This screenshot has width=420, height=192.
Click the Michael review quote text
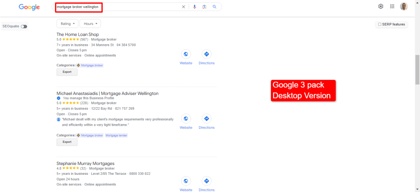118,122
